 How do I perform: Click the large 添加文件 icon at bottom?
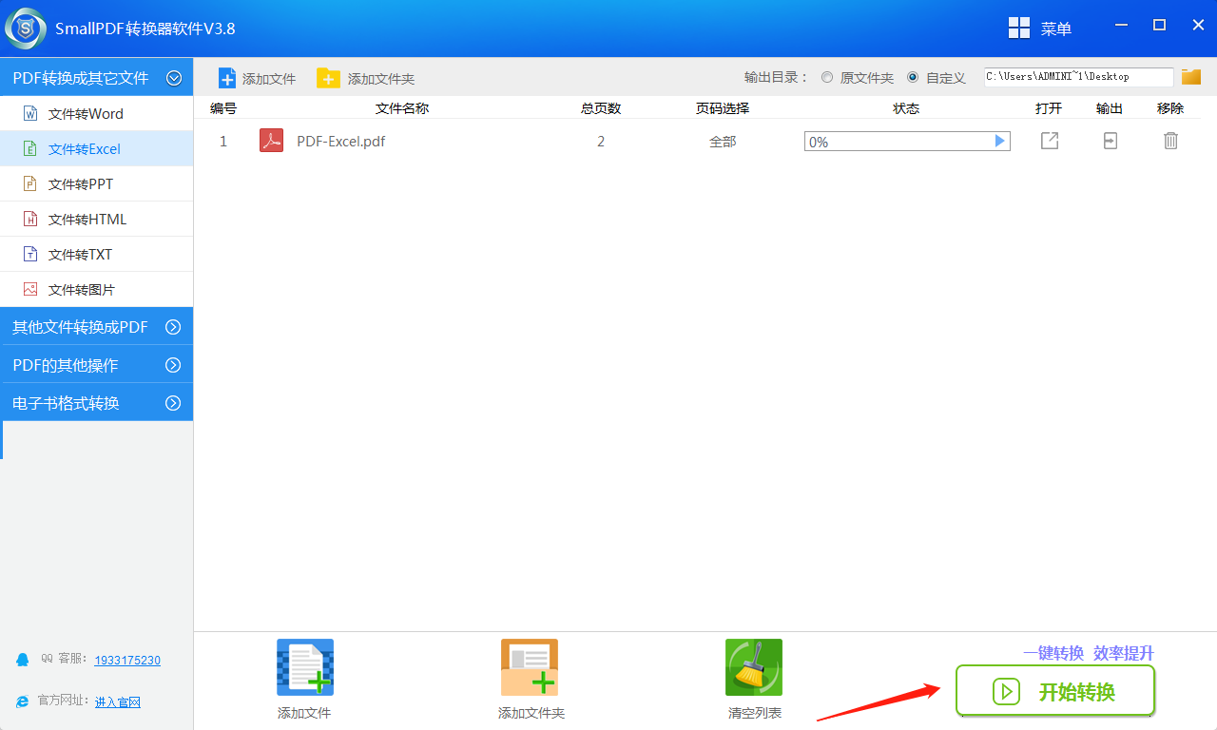coord(305,667)
